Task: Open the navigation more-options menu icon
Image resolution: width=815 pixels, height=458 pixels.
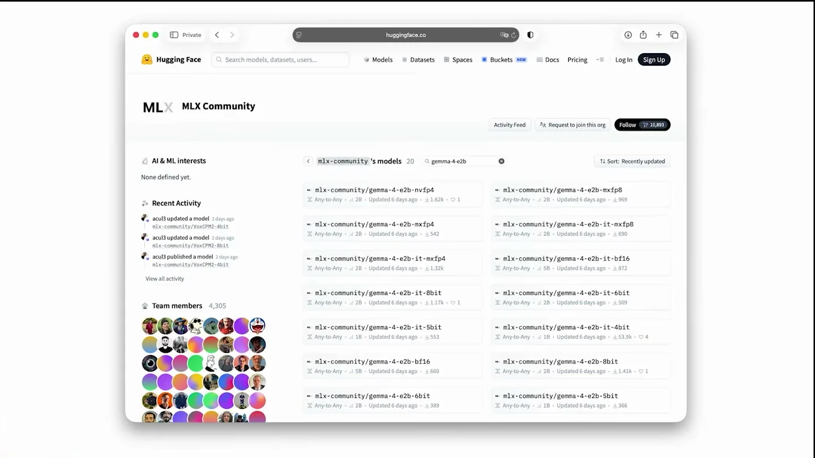Action: [x=600, y=59]
